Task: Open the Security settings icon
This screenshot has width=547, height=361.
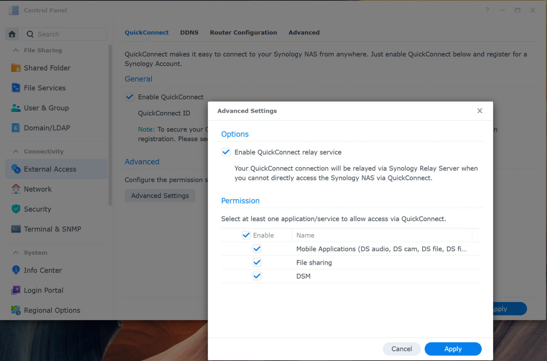Action: [16, 209]
